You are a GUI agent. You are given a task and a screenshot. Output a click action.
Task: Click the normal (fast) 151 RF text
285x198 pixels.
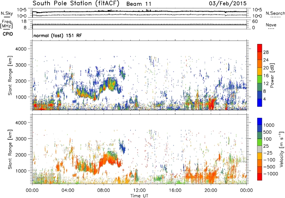[x=58, y=35]
